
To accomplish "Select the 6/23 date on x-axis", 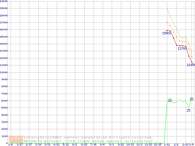I will 84,144.
